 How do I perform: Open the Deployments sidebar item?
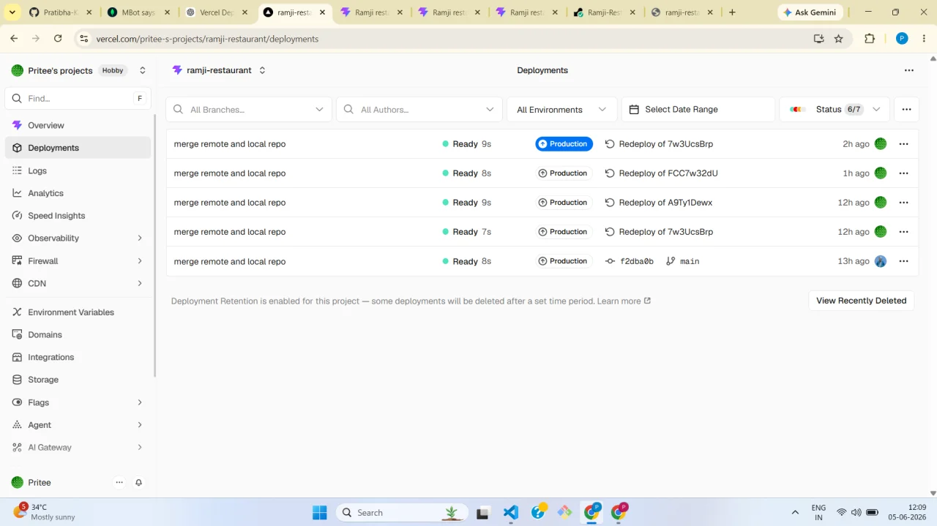pyautogui.click(x=78, y=148)
